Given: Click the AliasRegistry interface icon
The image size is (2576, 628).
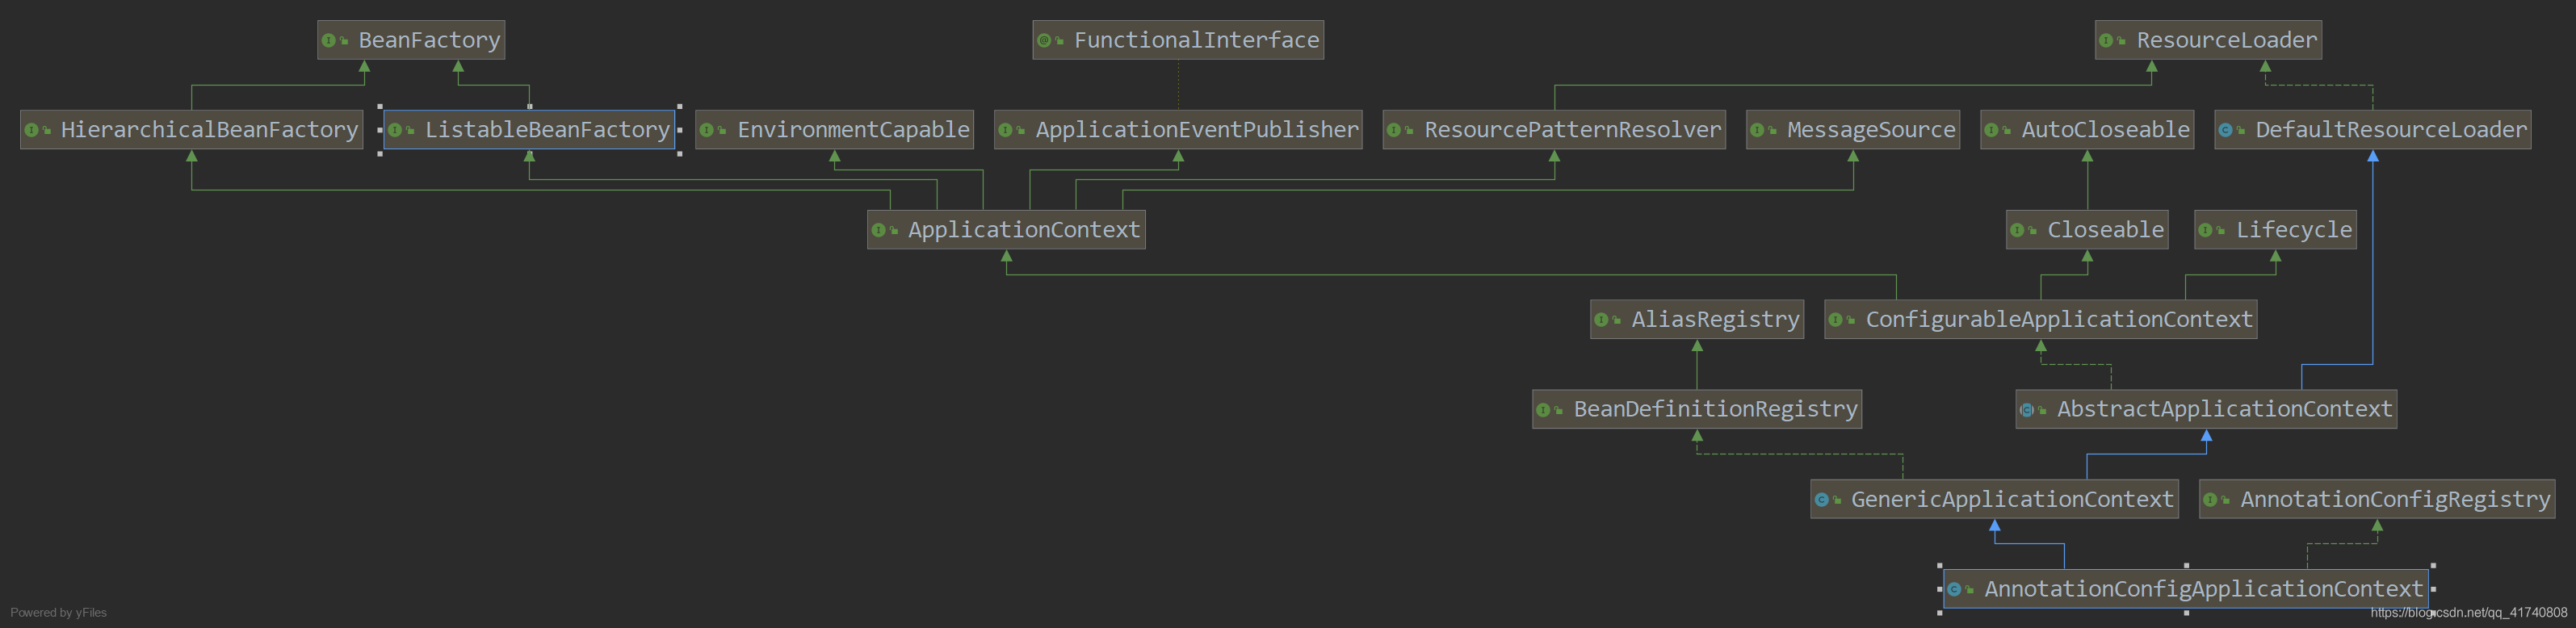Looking at the screenshot, I should (1602, 319).
